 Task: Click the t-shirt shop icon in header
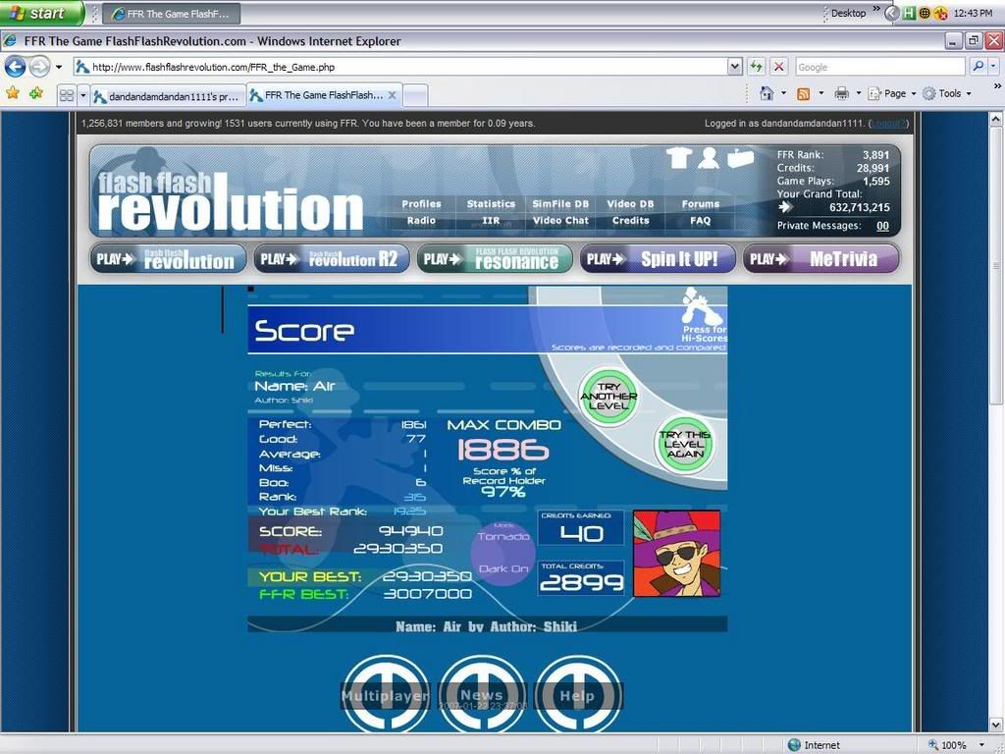[679, 158]
